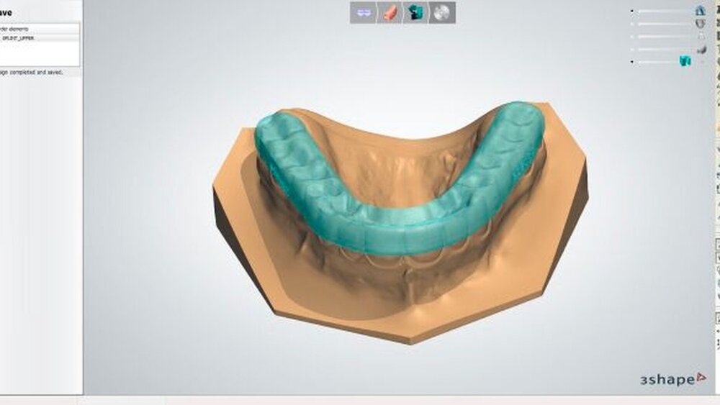Select the pink tooth-shaped toolbar icon

(390, 13)
